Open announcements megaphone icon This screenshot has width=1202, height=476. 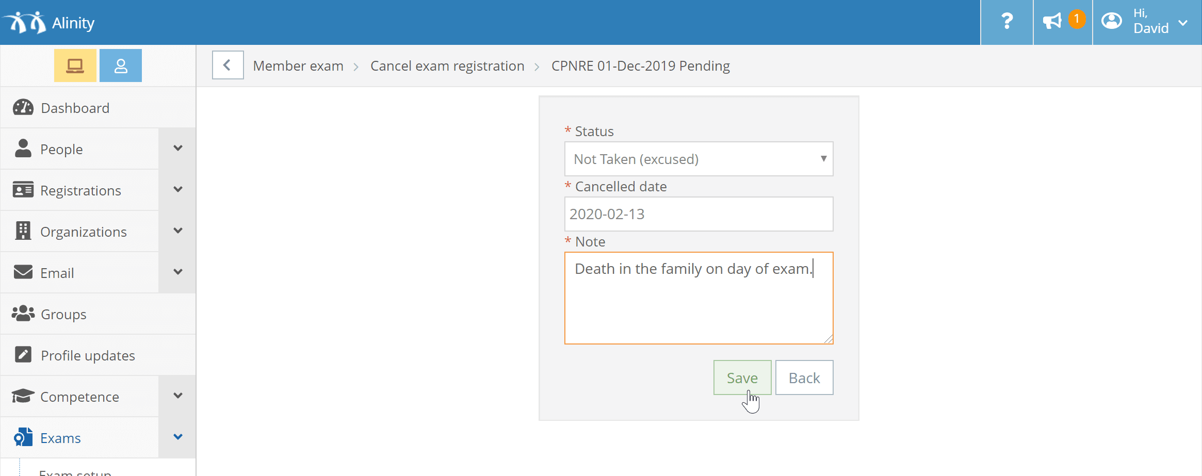tap(1052, 22)
